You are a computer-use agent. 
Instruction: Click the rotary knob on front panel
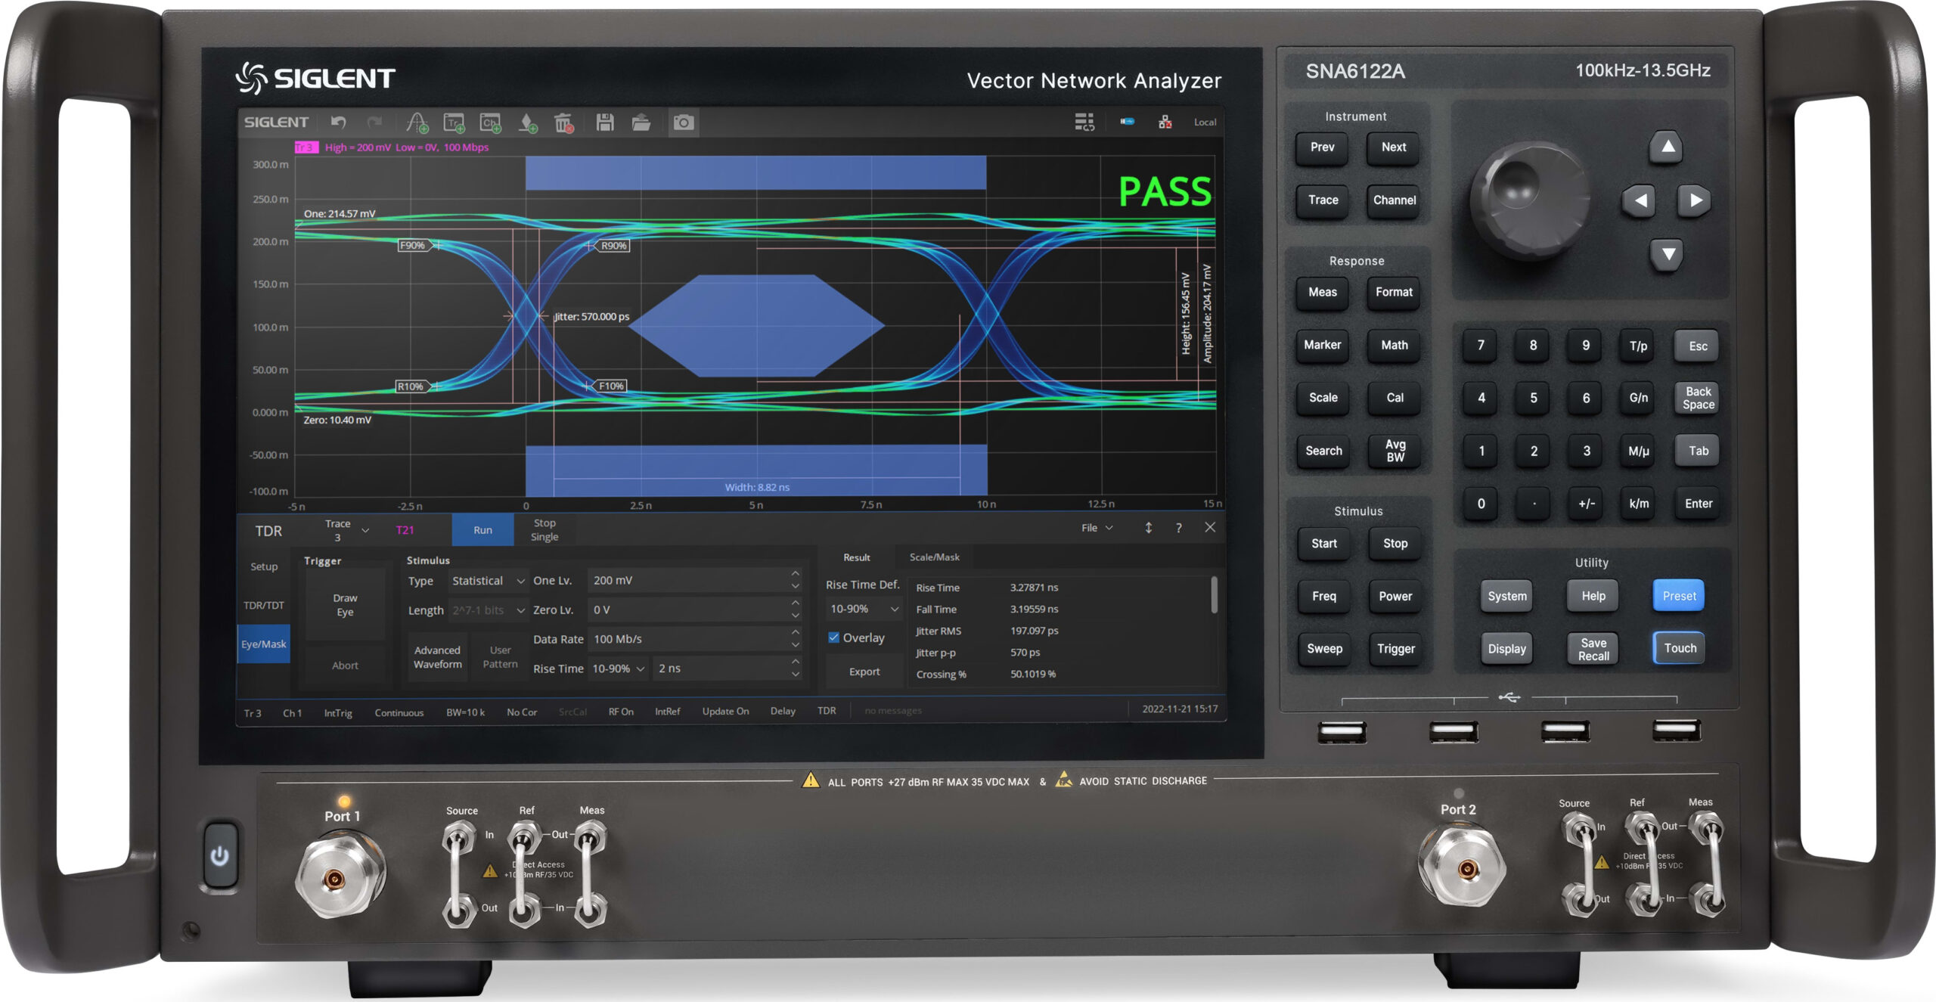(x=1529, y=200)
